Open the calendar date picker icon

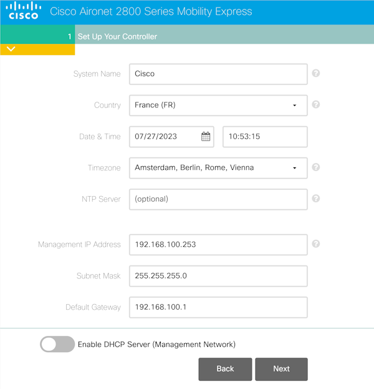coord(206,137)
